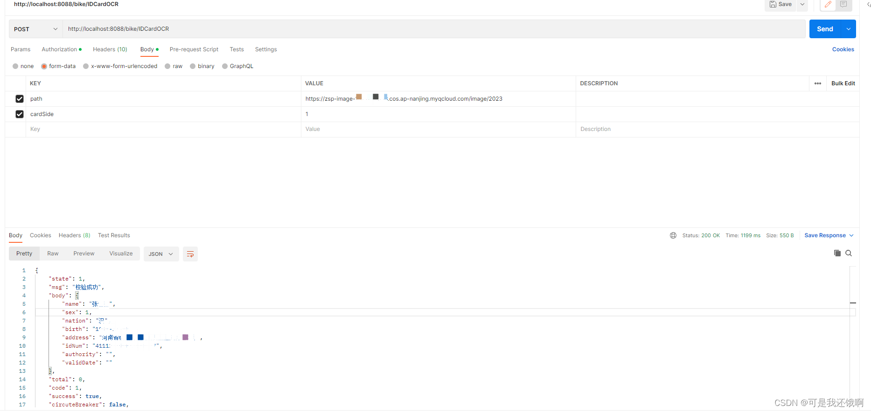Search response with the magnifier icon

click(849, 253)
